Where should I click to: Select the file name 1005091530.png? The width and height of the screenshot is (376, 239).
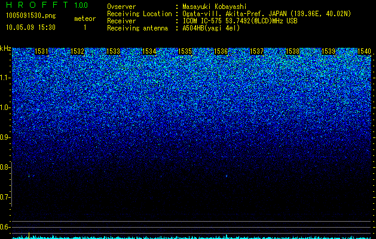coord(30,16)
